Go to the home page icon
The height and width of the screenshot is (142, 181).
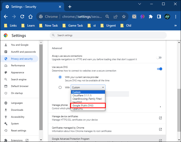(x=31, y=17)
